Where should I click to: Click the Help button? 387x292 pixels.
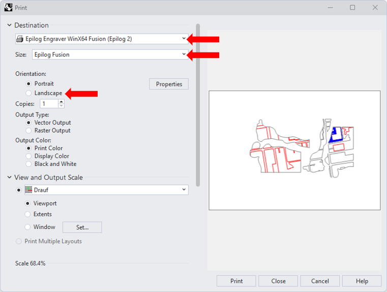pos(362,281)
